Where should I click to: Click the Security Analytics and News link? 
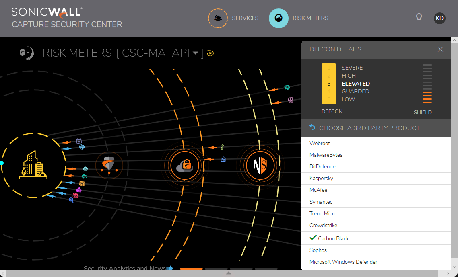click(x=124, y=268)
